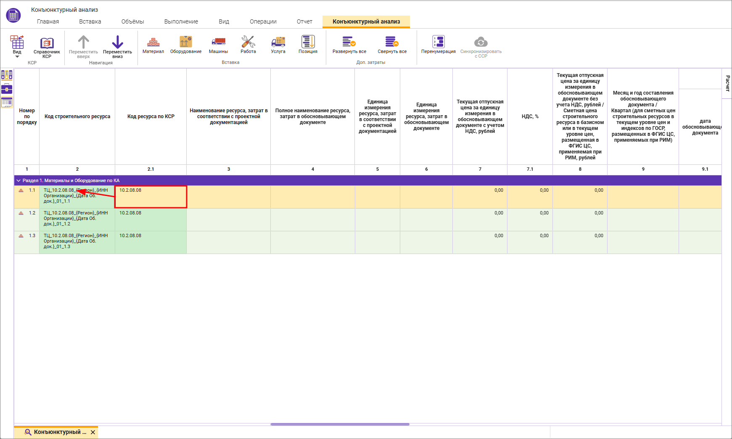Open the briefcase icon in left sidebar

7,89
